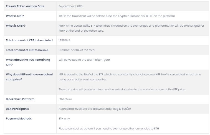This screenshot has width=210, height=135.
Task: Click the KRP token description text
Action: coord(117,16)
